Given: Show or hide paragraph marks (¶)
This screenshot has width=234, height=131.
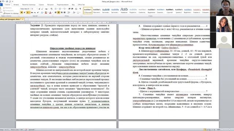Looking at the screenshot, I should pyautogui.click(x=80, y=9).
